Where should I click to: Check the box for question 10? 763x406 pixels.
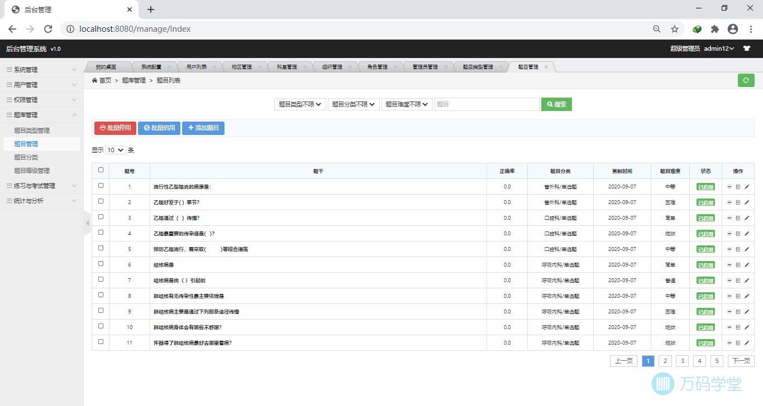(x=101, y=326)
